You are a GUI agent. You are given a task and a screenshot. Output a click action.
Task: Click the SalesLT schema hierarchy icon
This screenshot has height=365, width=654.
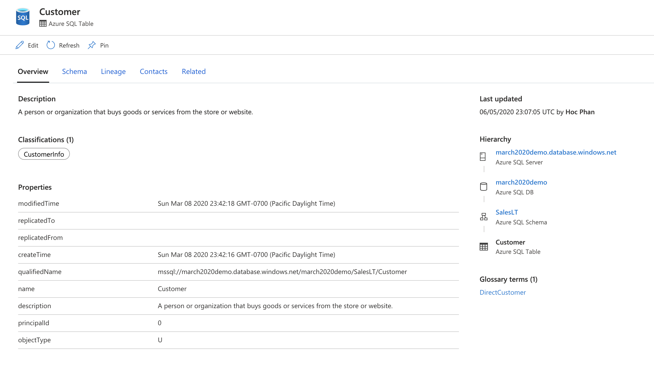tap(483, 217)
